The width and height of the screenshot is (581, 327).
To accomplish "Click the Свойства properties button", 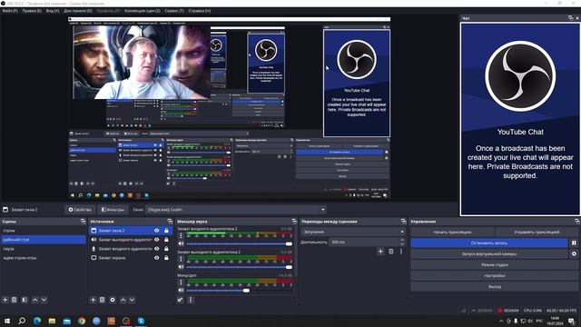I will click(x=80, y=210).
